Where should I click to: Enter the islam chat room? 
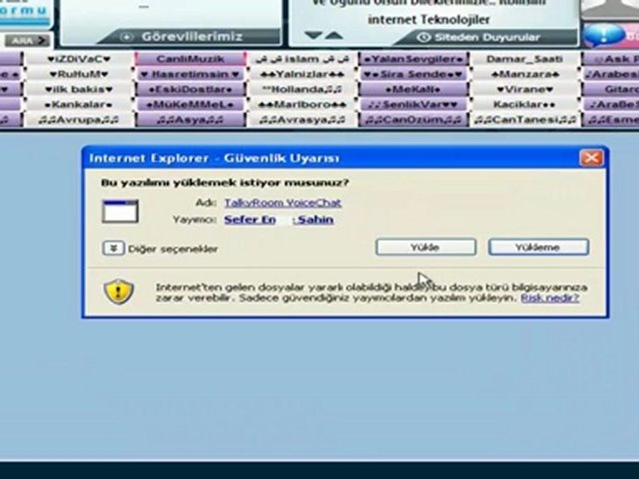[x=302, y=59]
